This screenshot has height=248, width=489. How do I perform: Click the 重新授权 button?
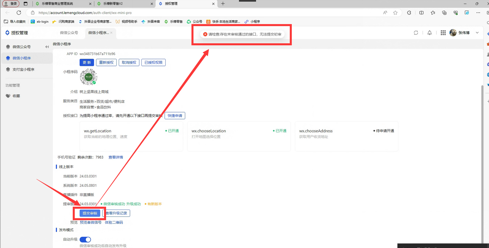(x=106, y=63)
